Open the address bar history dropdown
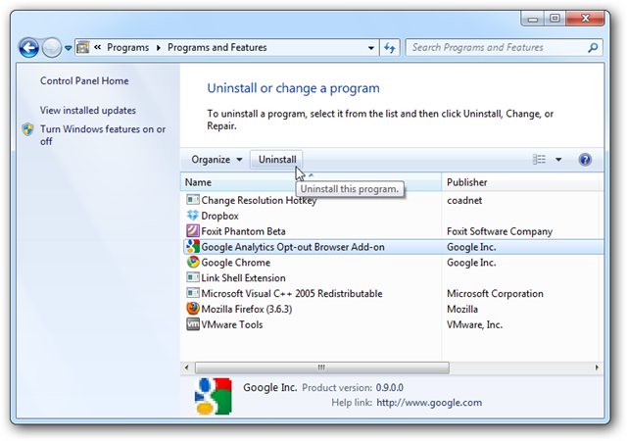 click(371, 48)
